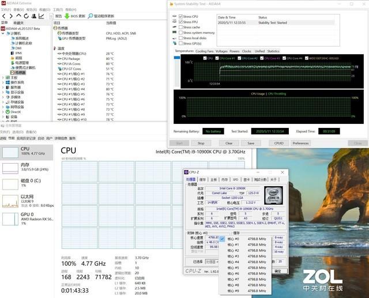Open the 内存 tab in CPU-Z
This screenshot has height=298, width=369.
(x=224, y=179)
